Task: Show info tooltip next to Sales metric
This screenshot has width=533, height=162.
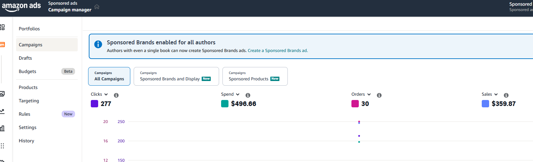Action: pos(506,95)
